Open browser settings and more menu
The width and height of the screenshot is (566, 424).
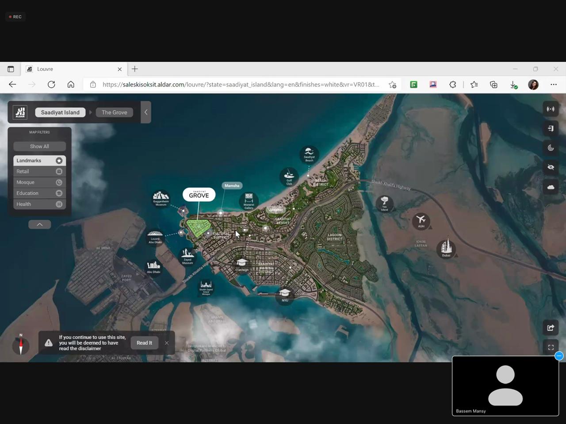click(x=554, y=85)
